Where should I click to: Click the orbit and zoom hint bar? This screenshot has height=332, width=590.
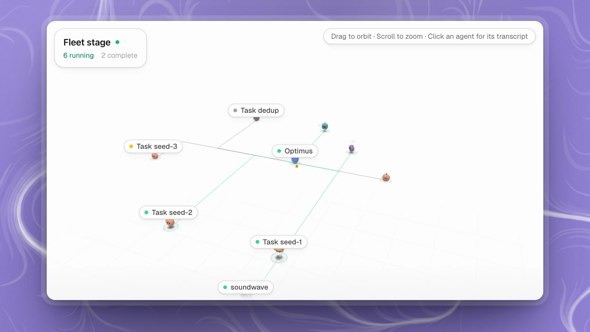pos(429,36)
